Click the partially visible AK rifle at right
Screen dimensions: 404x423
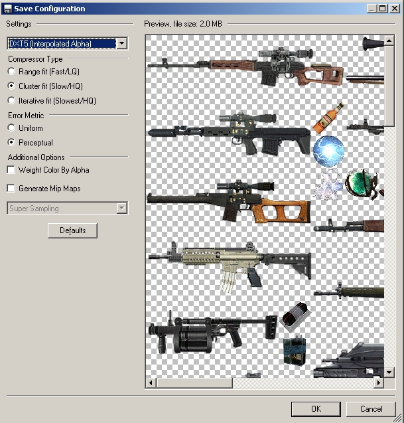click(x=349, y=226)
